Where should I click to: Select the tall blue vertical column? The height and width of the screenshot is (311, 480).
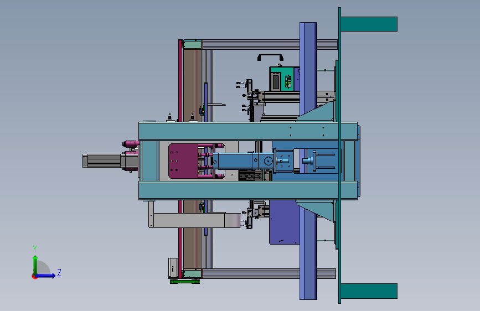[x=308, y=72]
